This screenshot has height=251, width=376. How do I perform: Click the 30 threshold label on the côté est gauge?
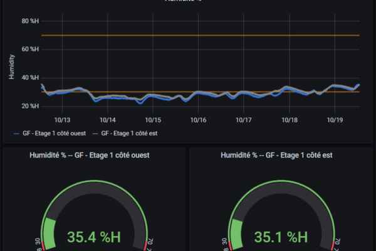click(224, 242)
